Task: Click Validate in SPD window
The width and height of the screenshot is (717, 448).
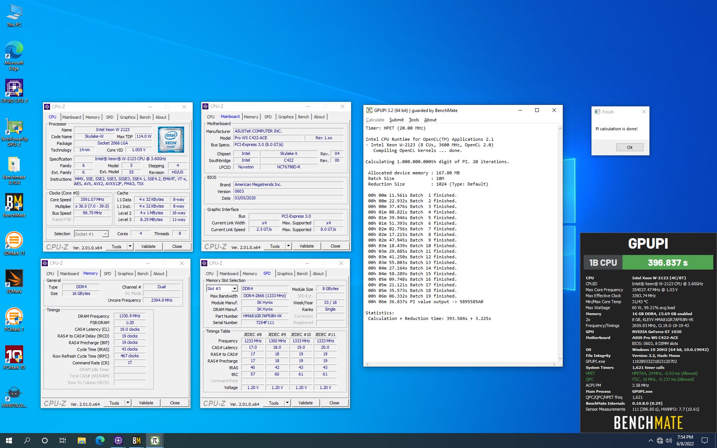Action: coord(305,403)
